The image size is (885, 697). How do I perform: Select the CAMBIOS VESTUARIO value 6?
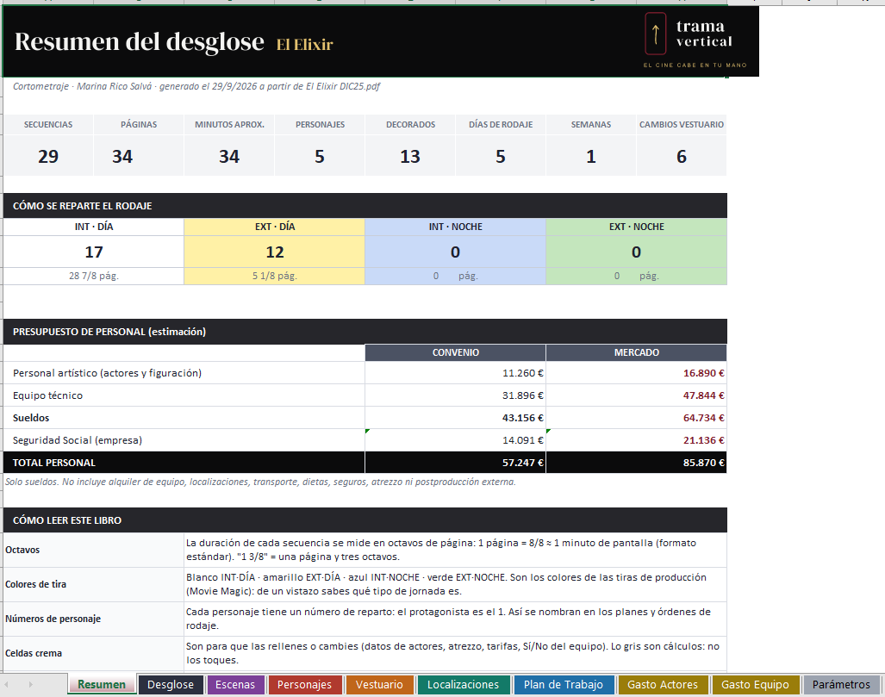[x=682, y=156]
